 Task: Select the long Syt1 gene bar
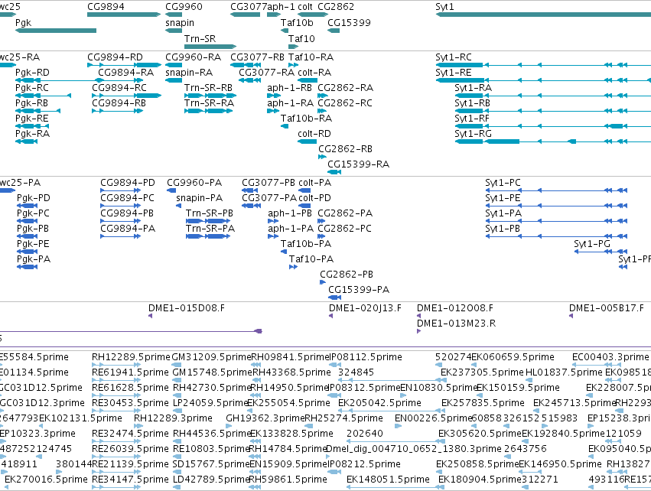[543, 15]
